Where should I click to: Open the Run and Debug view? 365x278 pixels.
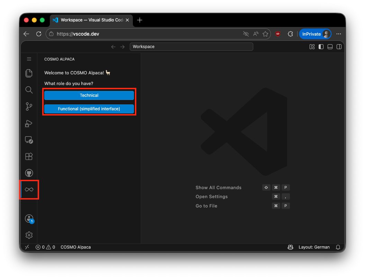click(x=29, y=123)
